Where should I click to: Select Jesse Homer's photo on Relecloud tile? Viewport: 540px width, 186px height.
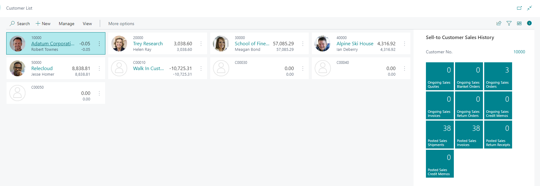tap(17, 68)
